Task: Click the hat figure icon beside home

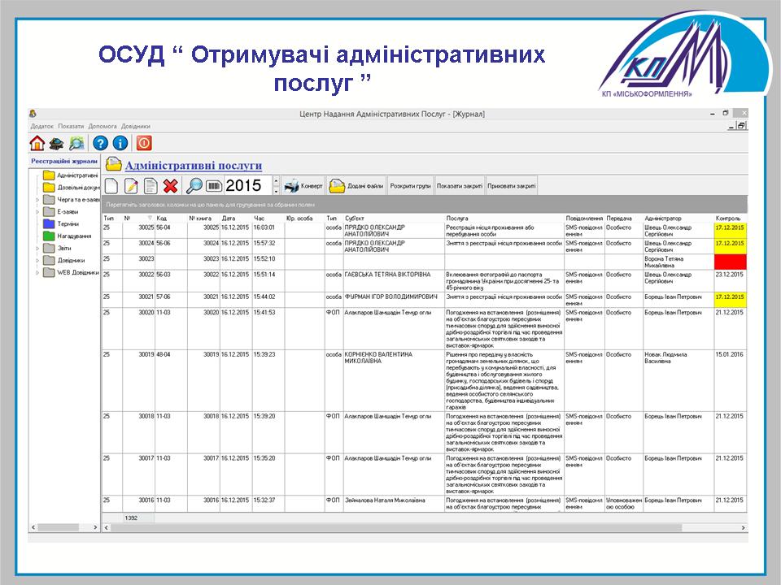Action: pos(56,144)
